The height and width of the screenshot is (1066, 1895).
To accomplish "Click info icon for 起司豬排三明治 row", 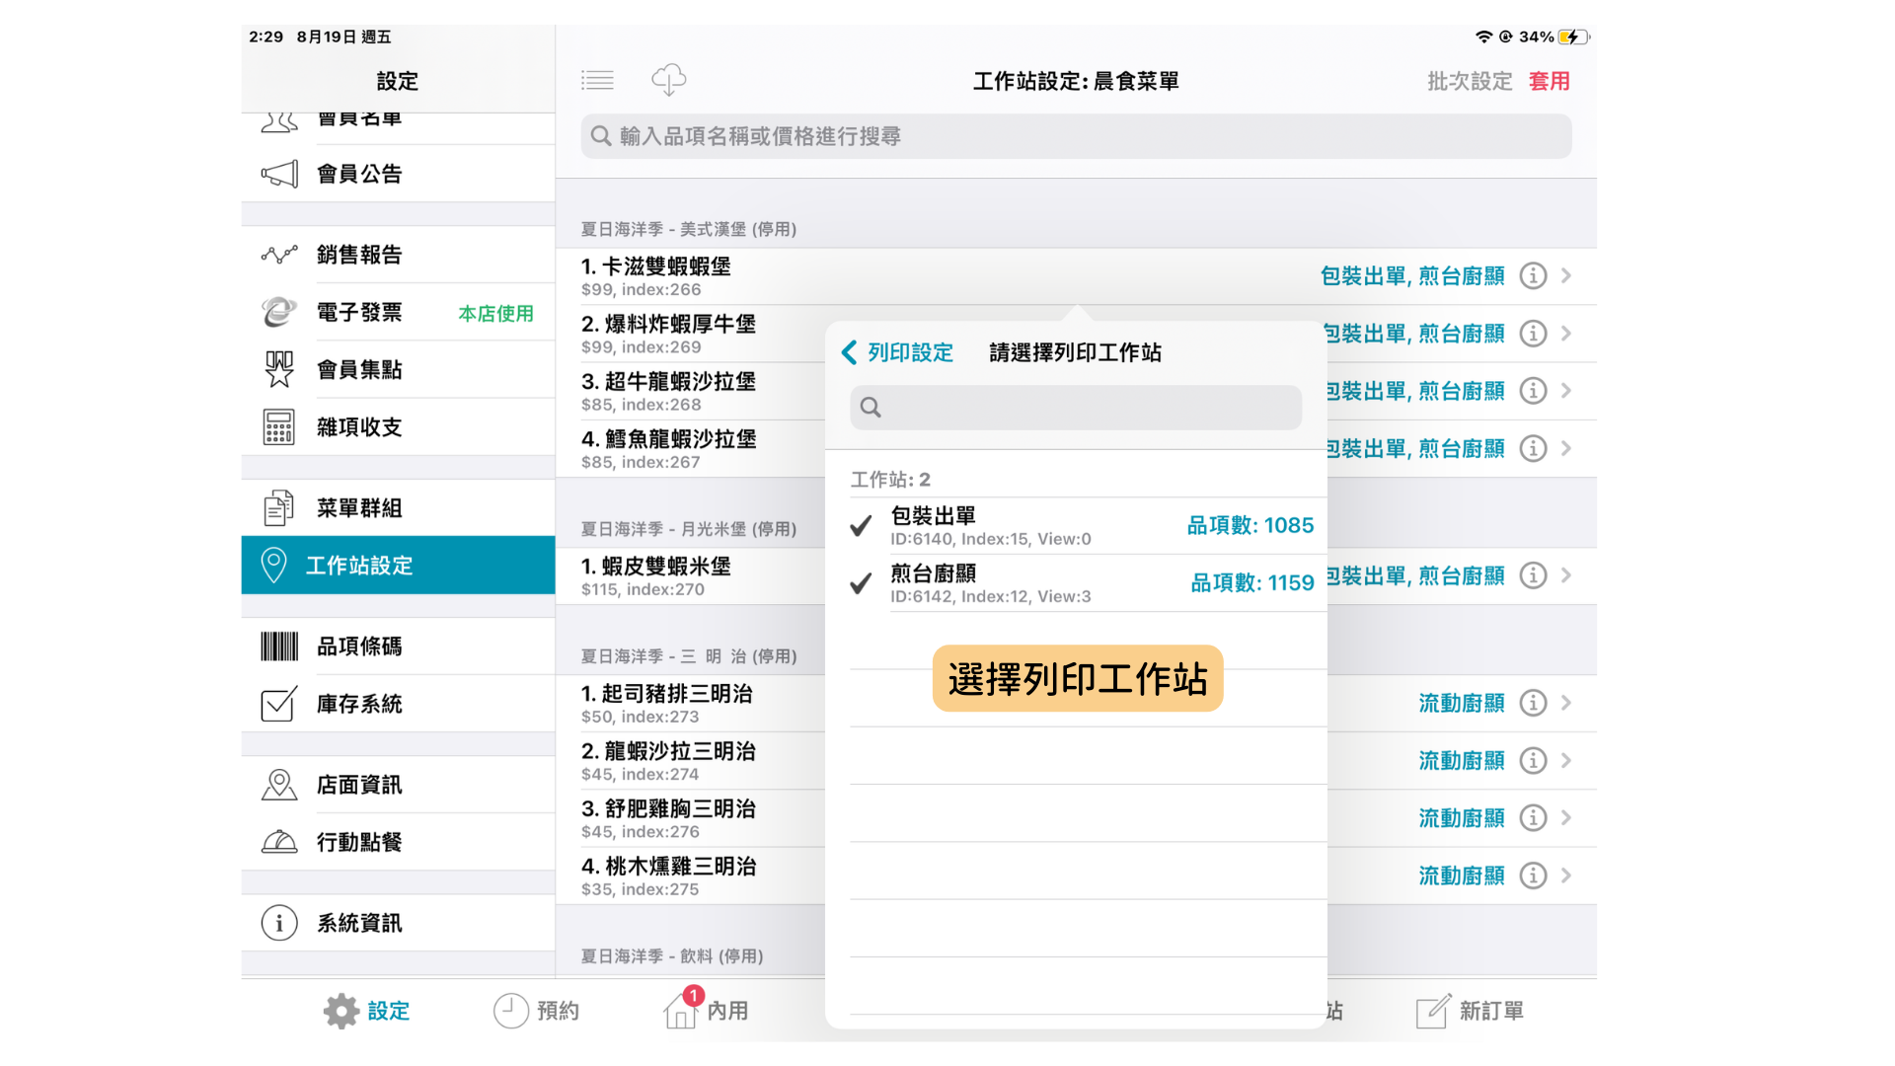I will coord(1533,703).
